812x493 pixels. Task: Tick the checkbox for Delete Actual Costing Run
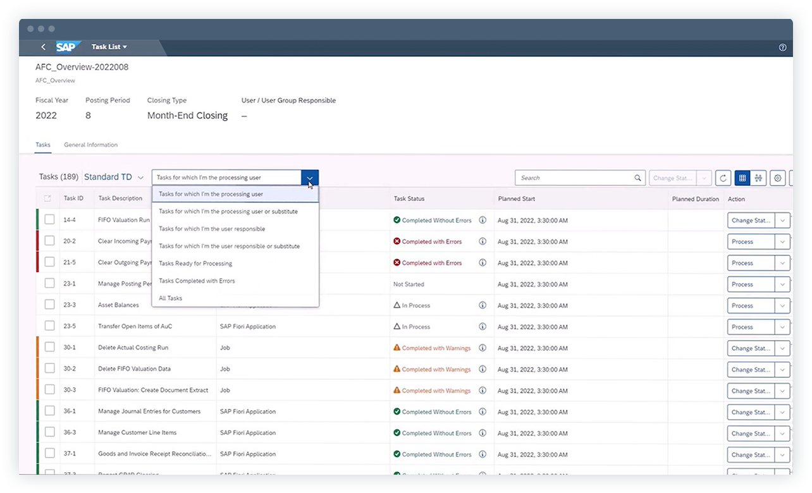[49, 348]
